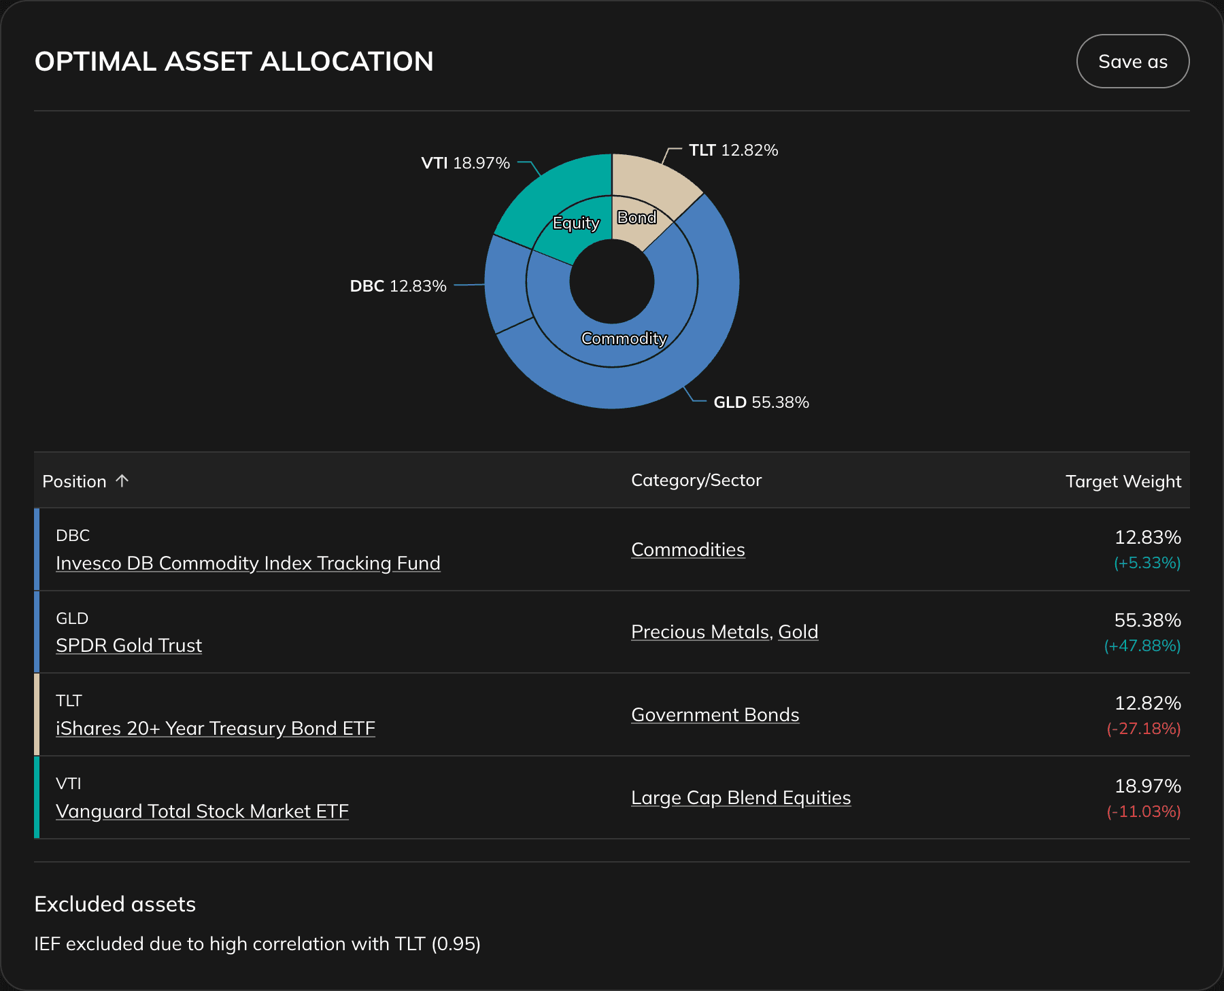Click the Large Cap Blend Equities link

tap(741, 797)
